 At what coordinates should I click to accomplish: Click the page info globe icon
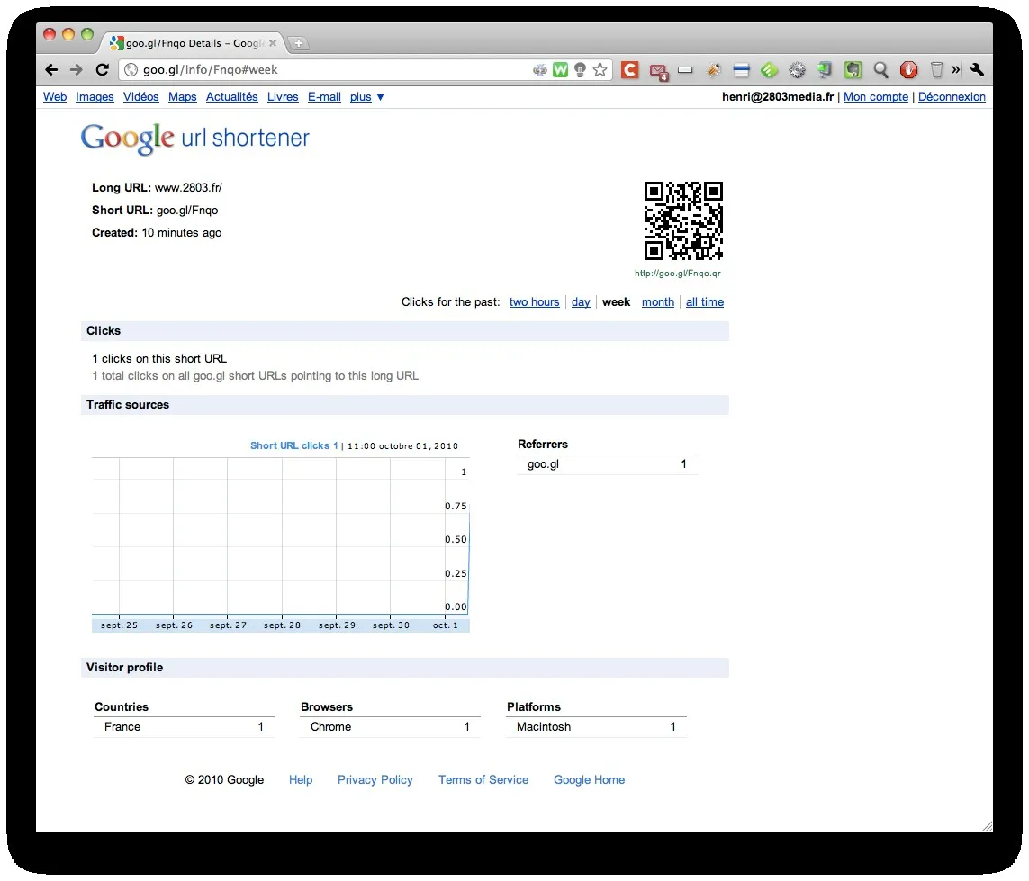(x=131, y=69)
